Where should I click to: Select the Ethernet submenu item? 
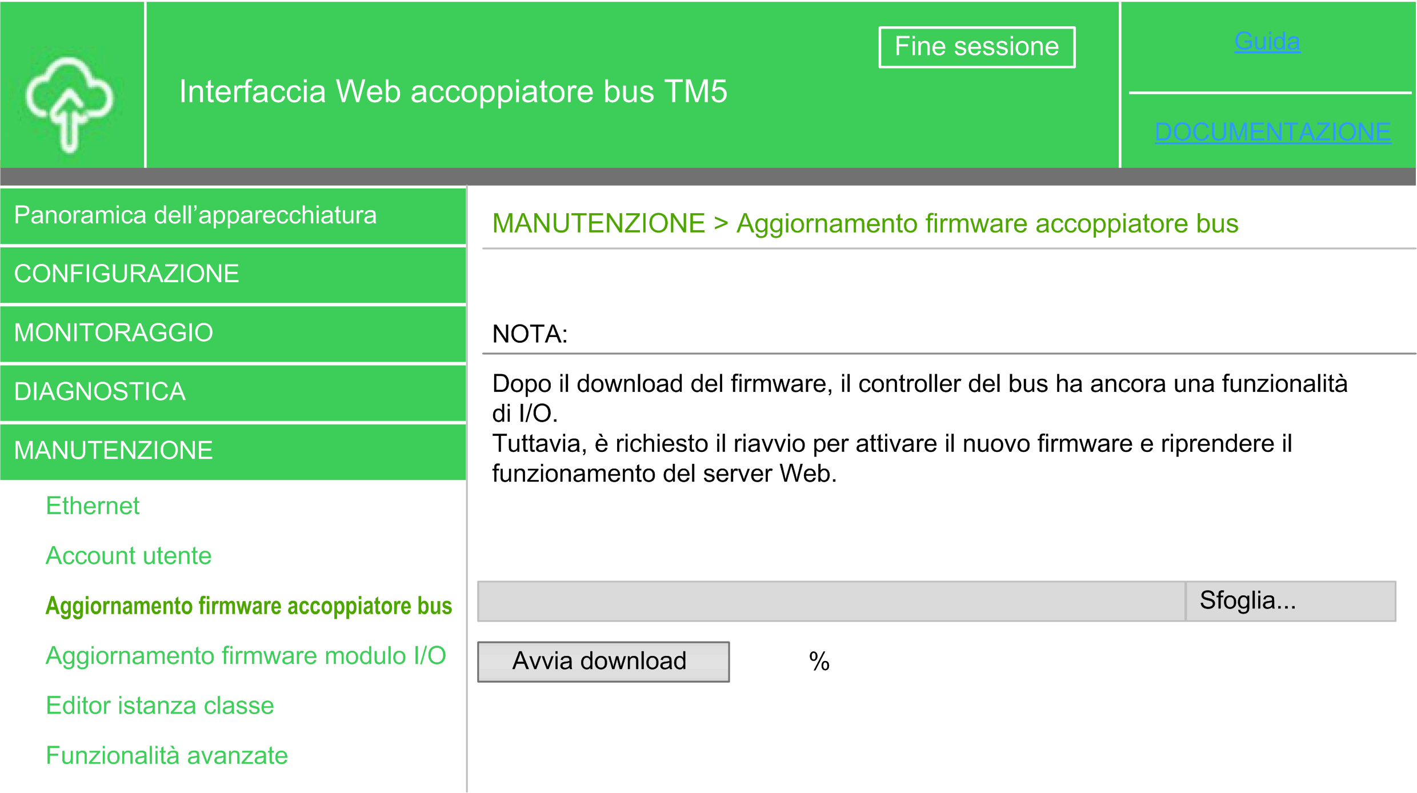(93, 506)
